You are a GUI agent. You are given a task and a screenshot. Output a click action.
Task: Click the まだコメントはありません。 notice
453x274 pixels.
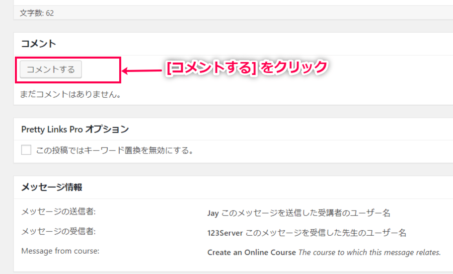[x=71, y=94]
